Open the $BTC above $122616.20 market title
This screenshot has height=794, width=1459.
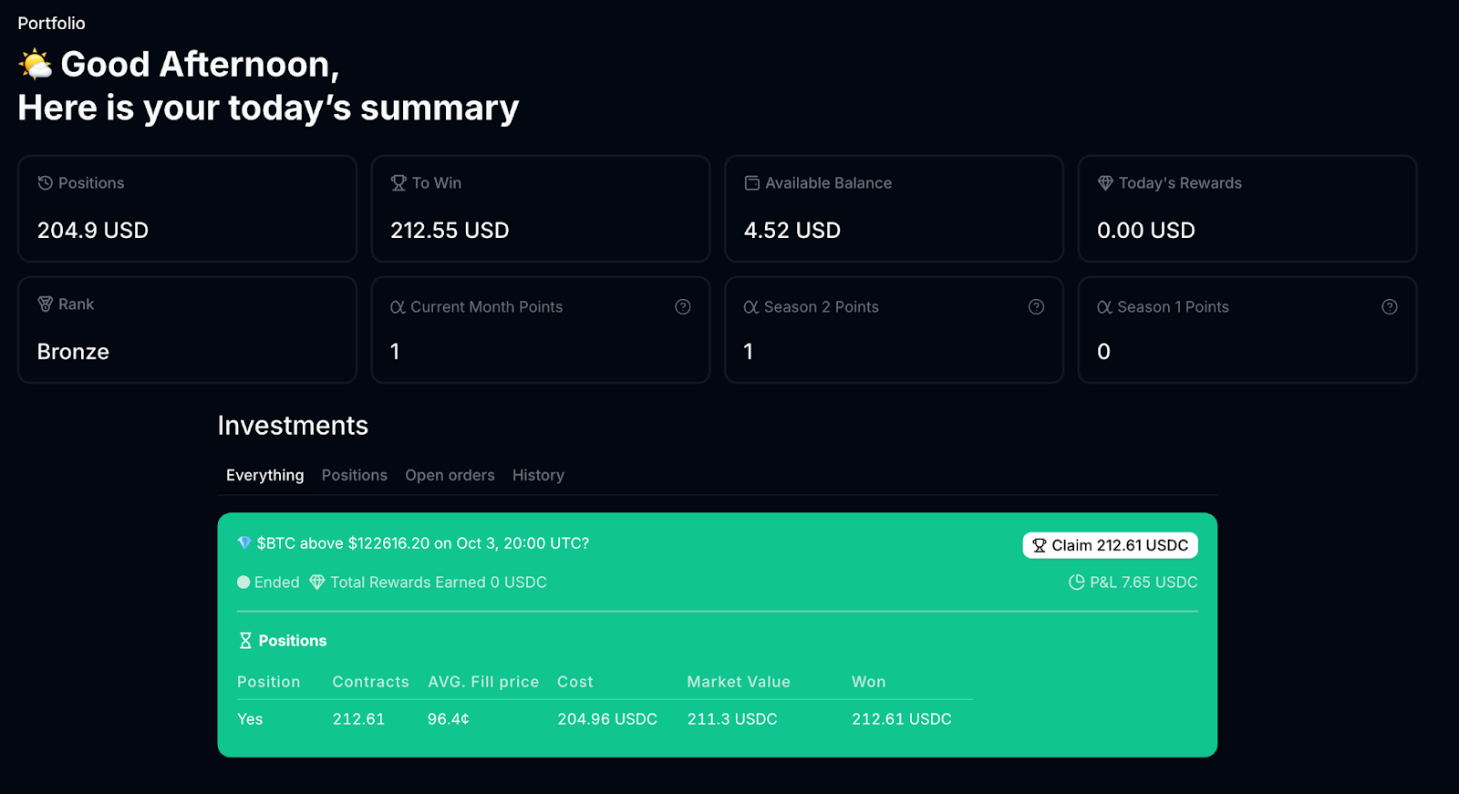pos(422,543)
